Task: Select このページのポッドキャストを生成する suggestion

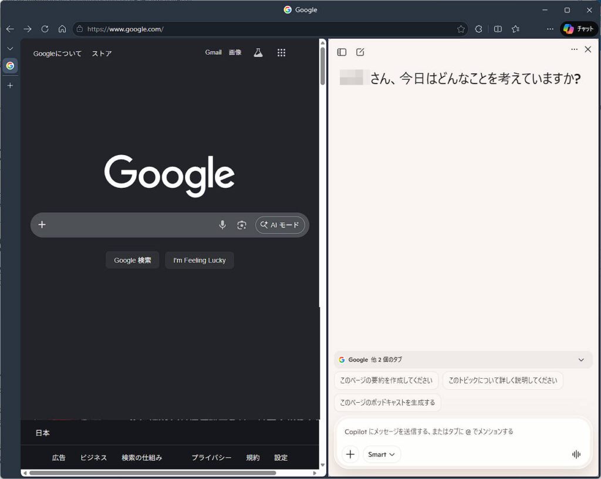Action: tap(387, 403)
